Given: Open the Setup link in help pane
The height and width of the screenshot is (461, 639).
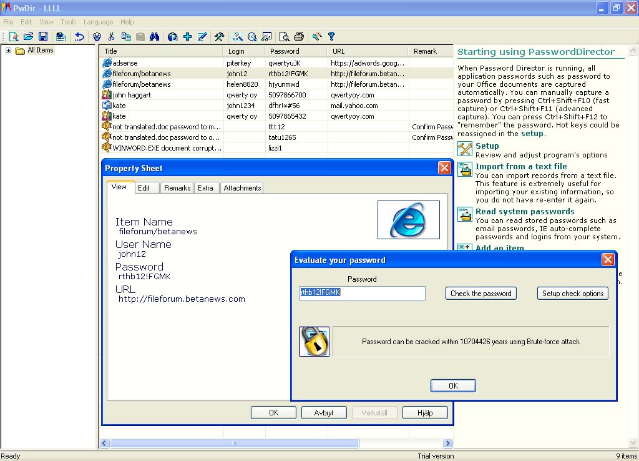Looking at the screenshot, I should (x=487, y=146).
